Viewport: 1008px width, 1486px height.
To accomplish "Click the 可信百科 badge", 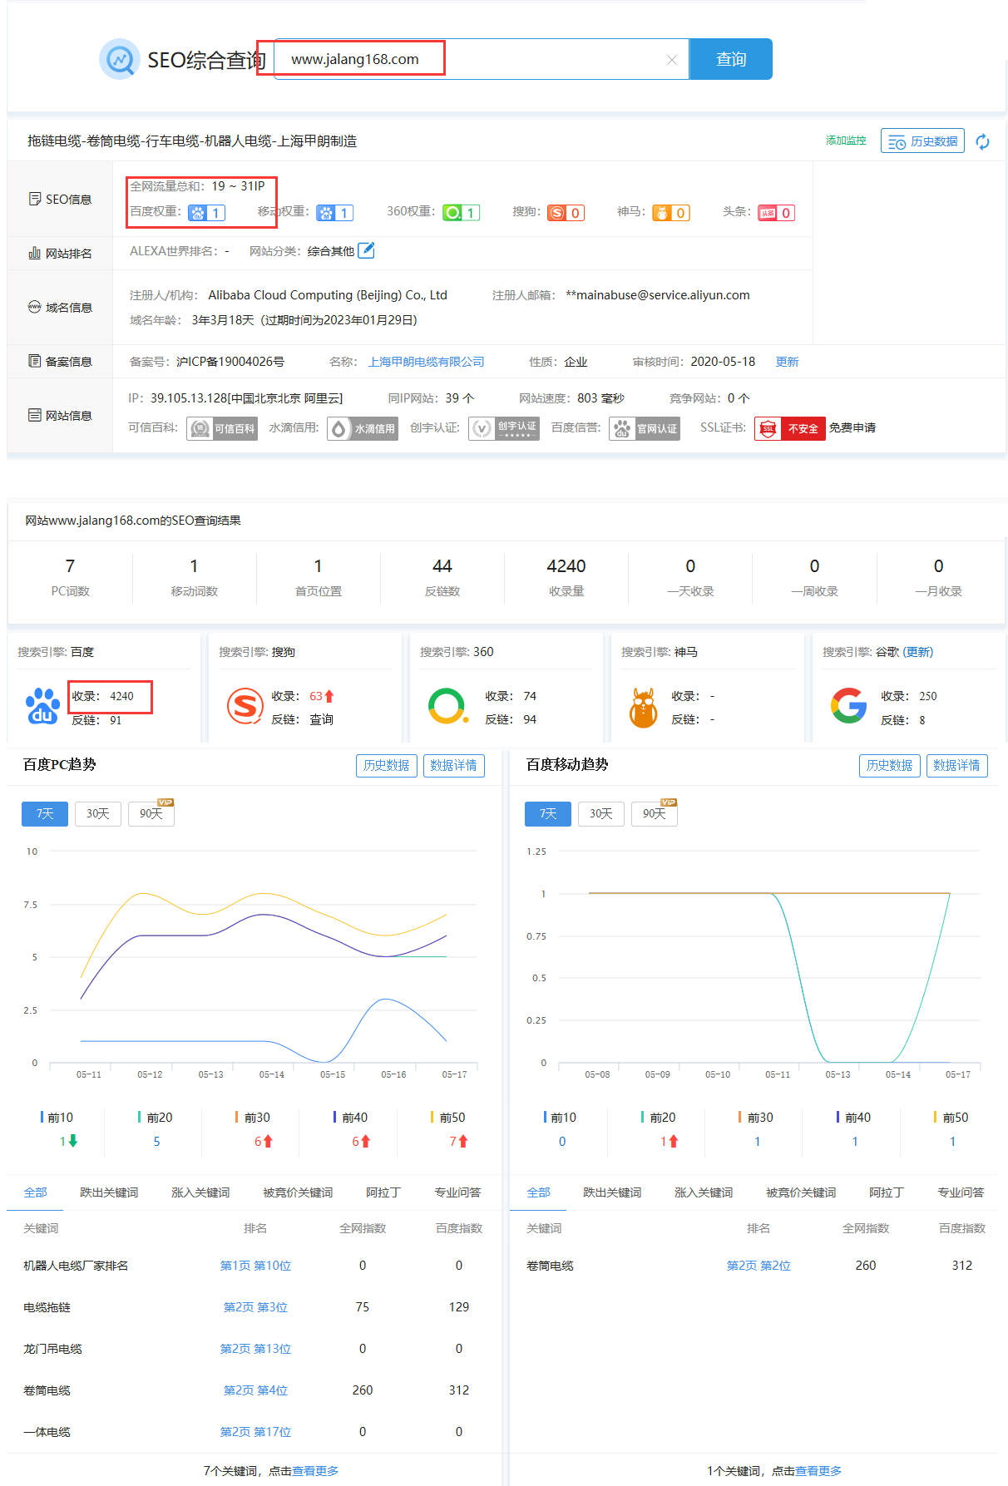I will (x=222, y=428).
